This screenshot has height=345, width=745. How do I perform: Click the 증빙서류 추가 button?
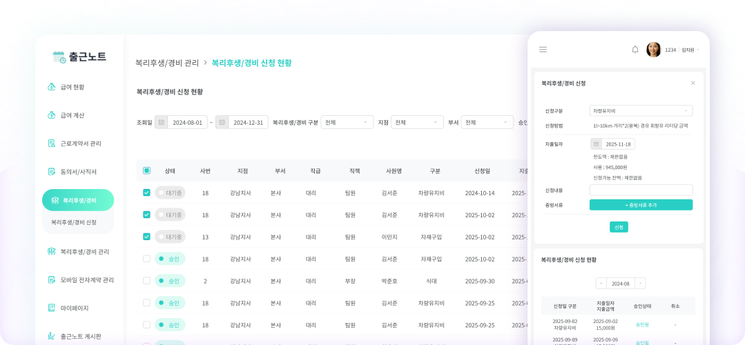(x=641, y=205)
